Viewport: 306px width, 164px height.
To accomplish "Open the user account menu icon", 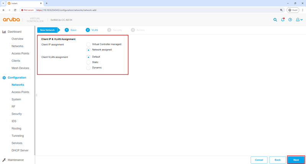I will (299, 20).
